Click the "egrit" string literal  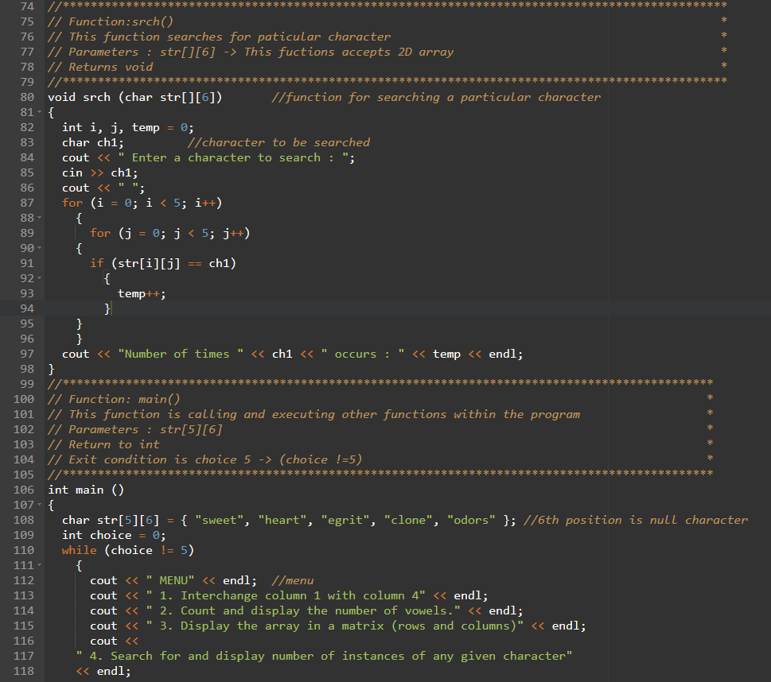coord(345,520)
